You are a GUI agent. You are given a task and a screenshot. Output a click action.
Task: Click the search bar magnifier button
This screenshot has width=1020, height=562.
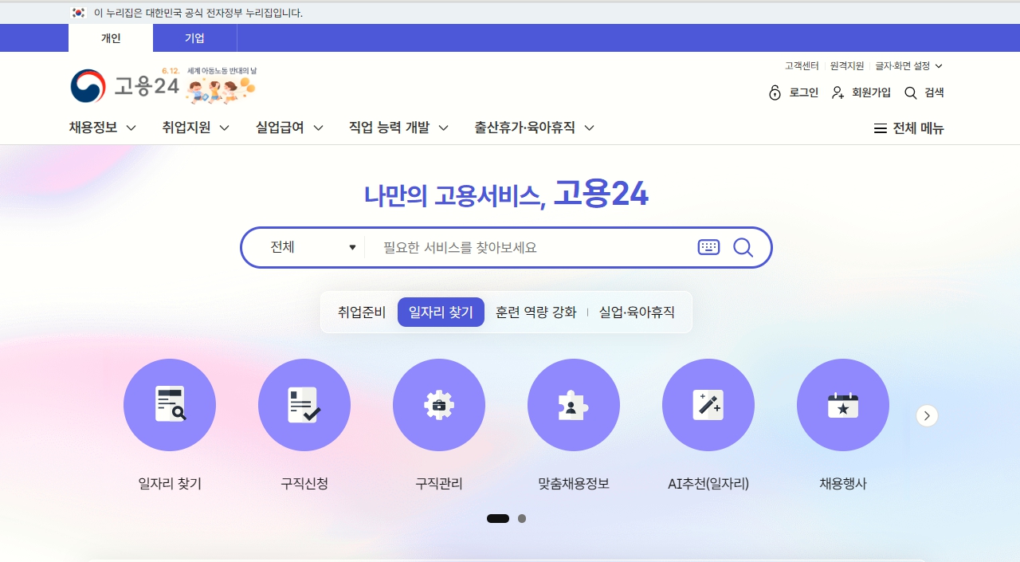[743, 247]
